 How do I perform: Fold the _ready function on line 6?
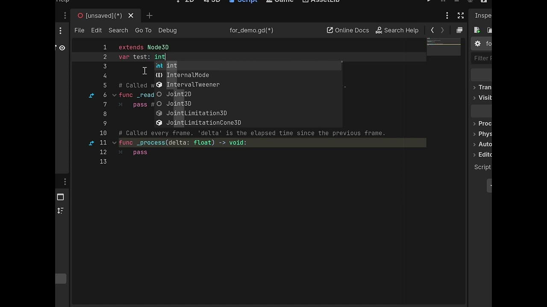114,95
